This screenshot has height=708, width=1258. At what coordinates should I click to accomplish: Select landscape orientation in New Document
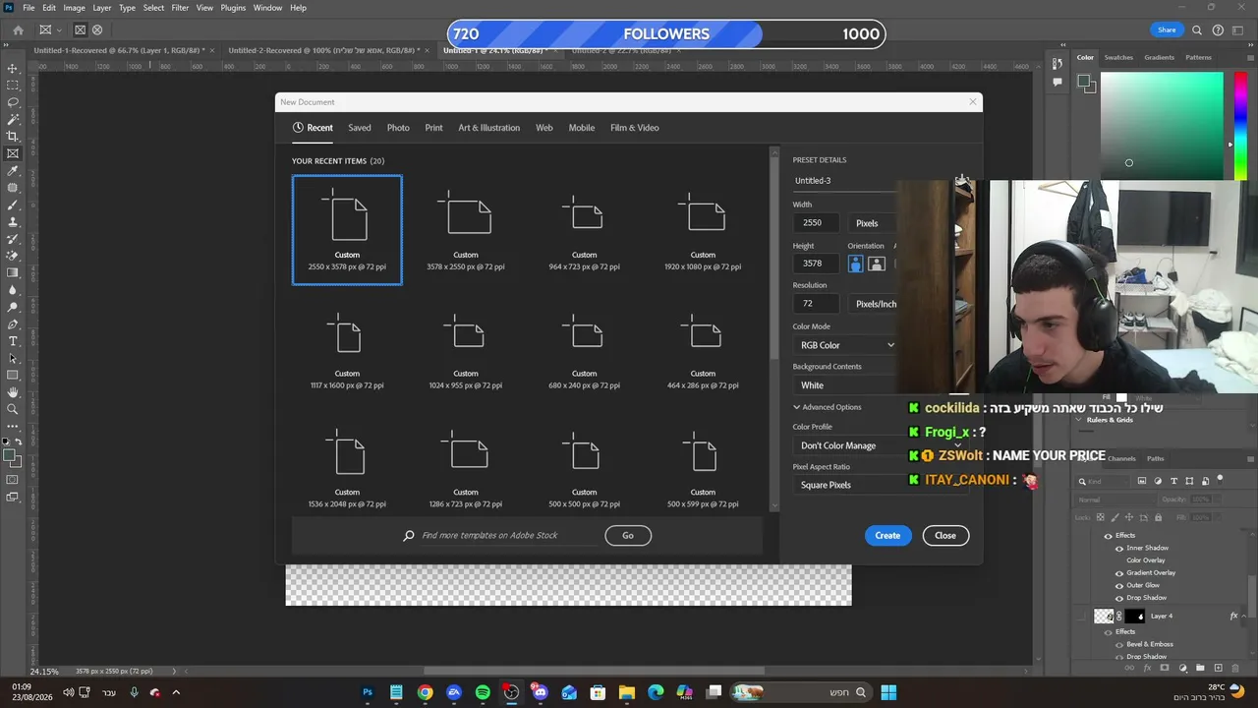[x=877, y=264]
